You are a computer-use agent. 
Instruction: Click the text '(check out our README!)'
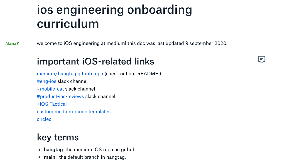click(133, 74)
